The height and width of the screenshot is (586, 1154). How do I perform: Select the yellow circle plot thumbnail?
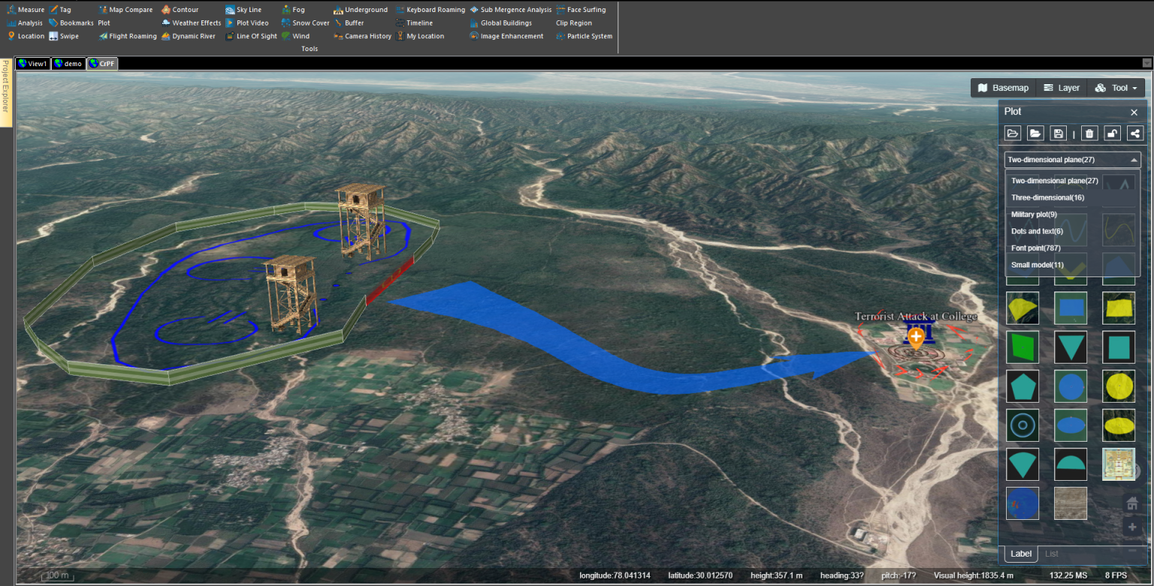click(x=1118, y=385)
